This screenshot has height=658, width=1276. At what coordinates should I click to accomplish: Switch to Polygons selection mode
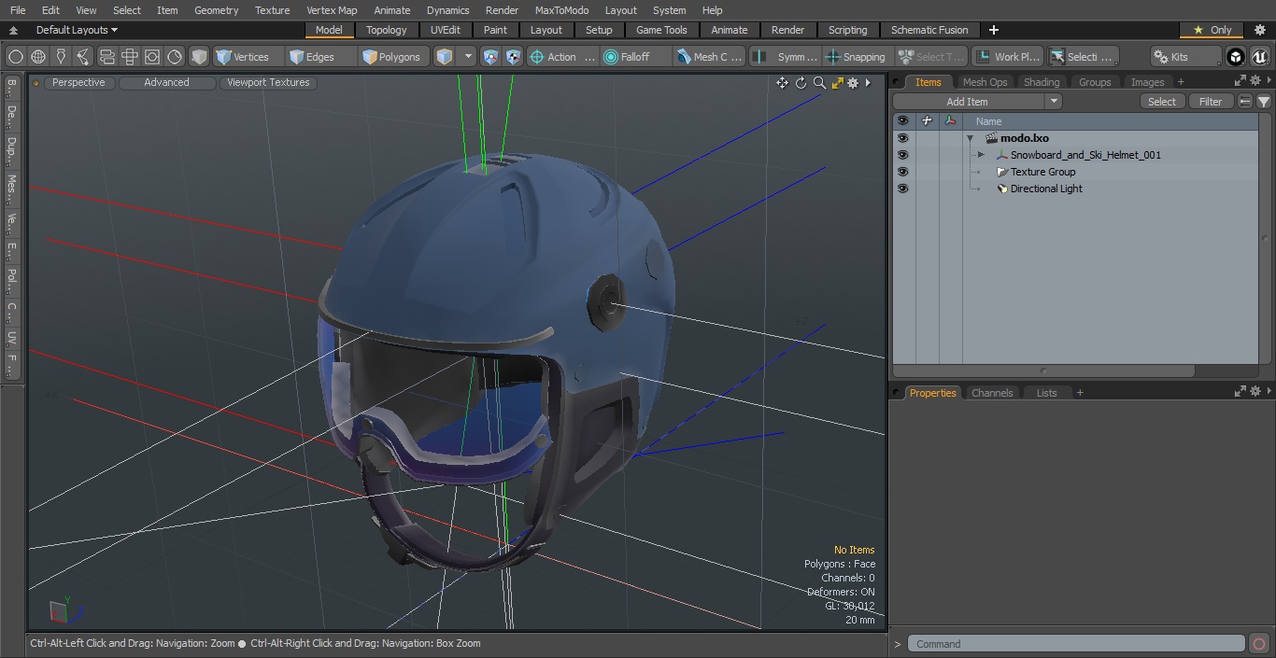(391, 57)
